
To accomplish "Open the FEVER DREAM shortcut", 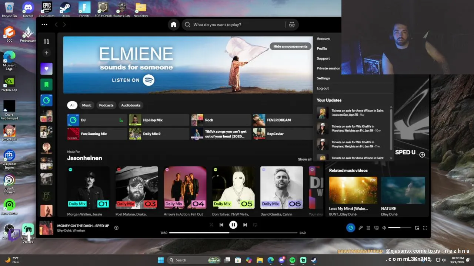I will coord(283,120).
